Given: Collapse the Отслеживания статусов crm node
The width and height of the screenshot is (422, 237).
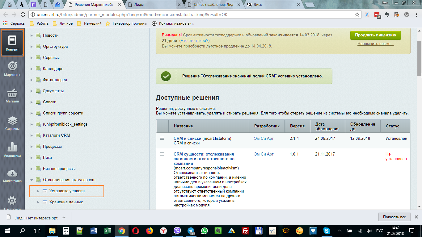Looking at the screenshot, I should (x=32, y=180).
